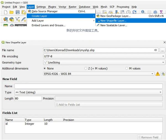Open the Select CRS globe button
Image resolution: width=166 pixels, height=140 pixels.
163,74
